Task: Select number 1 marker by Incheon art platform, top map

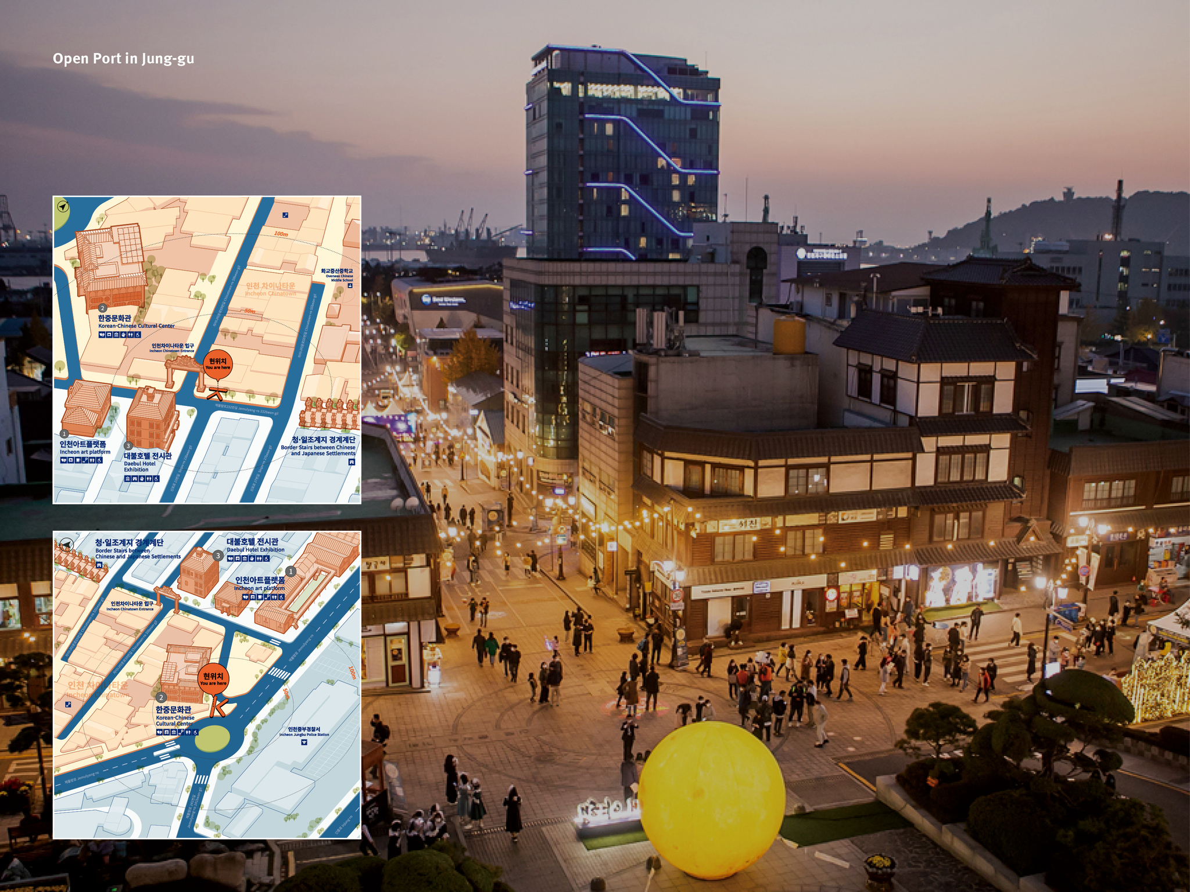Action: (x=64, y=434)
